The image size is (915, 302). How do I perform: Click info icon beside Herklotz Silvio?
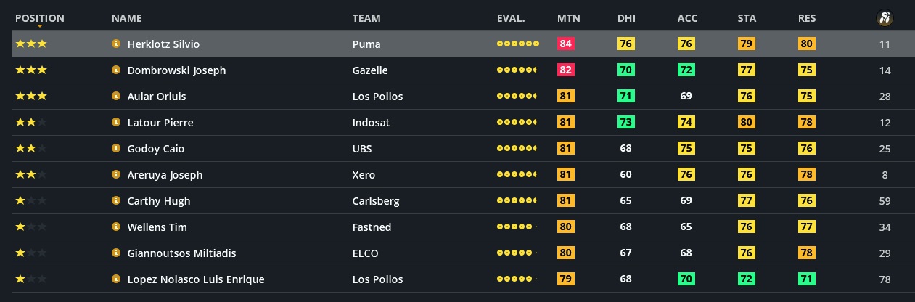point(115,44)
